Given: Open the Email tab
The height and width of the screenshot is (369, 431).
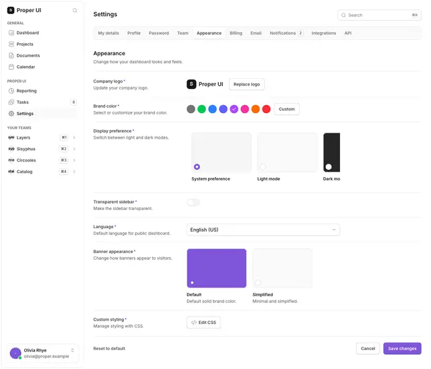Looking at the screenshot, I should (256, 33).
